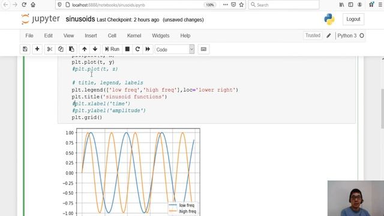Click the Python logo icon

click(x=329, y=19)
